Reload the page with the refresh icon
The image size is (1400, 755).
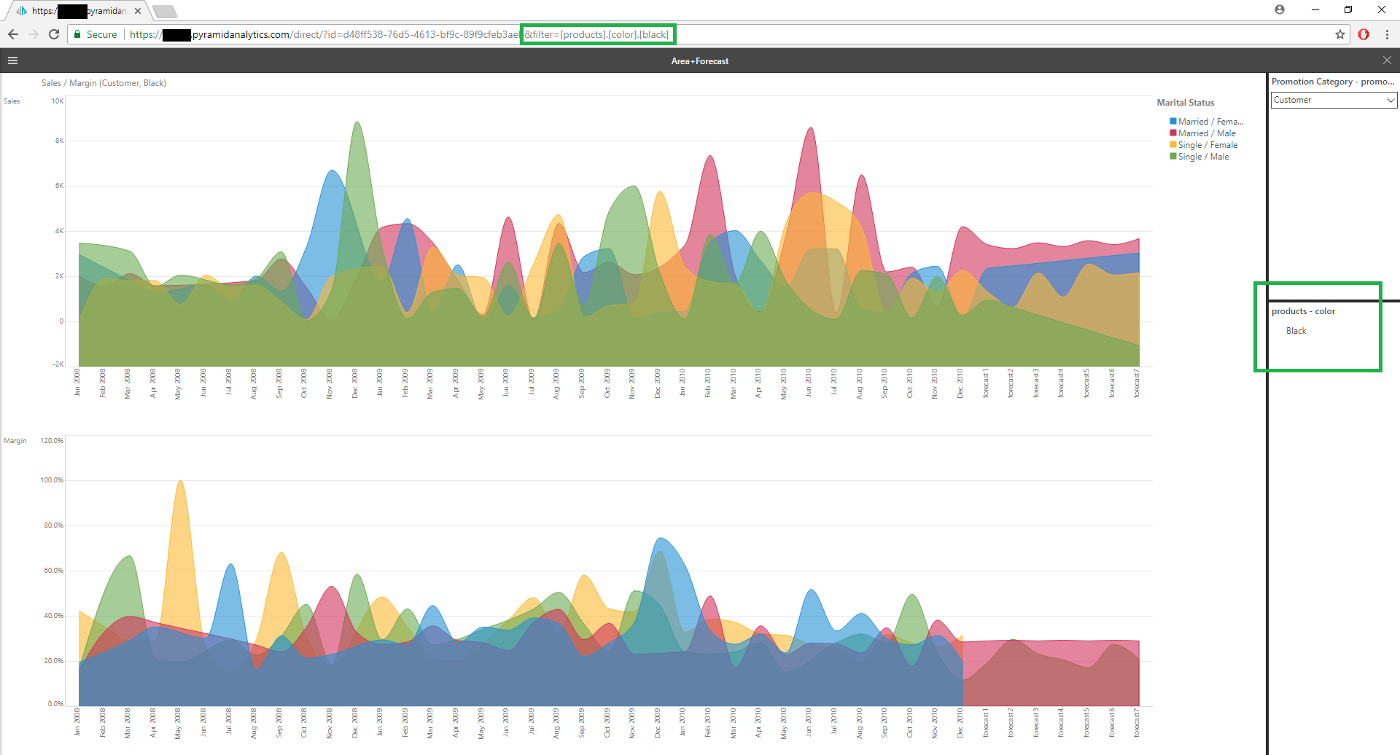(x=54, y=34)
